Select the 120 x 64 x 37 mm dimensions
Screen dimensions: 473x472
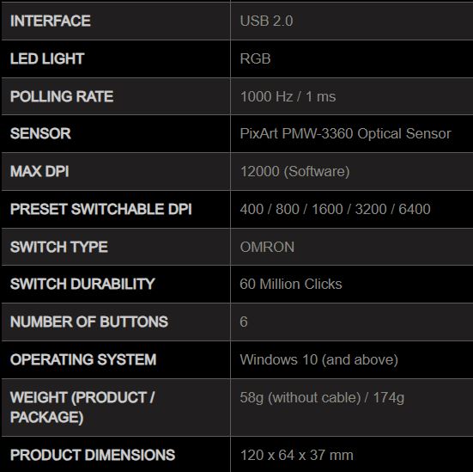(296, 455)
